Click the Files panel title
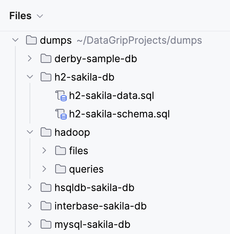Image resolution: width=230 pixels, height=234 pixels. (x=20, y=16)
